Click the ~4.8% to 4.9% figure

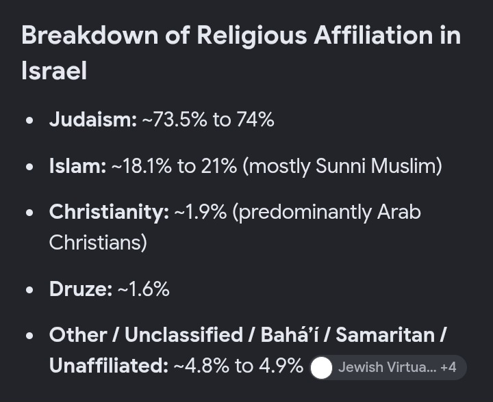click(238, 366)
